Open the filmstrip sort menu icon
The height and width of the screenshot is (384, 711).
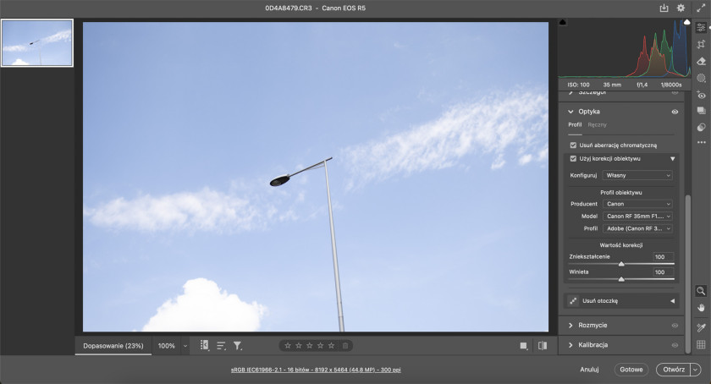(221, 346)
